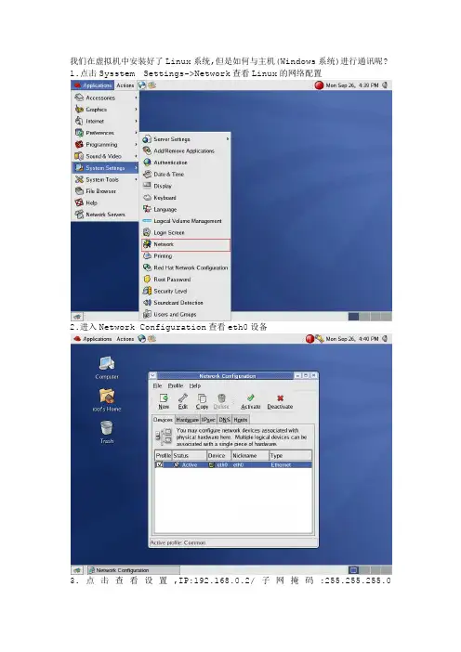Image resolution: width=461 pixels, height=652 pixels.
Task: Expand the highlighted System Settings submenu
Action: click(x=105, y=167)
